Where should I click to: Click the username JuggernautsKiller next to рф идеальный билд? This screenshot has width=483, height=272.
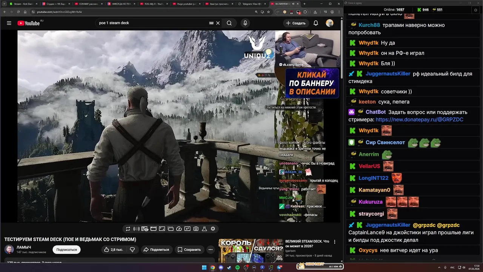point(388,74)
